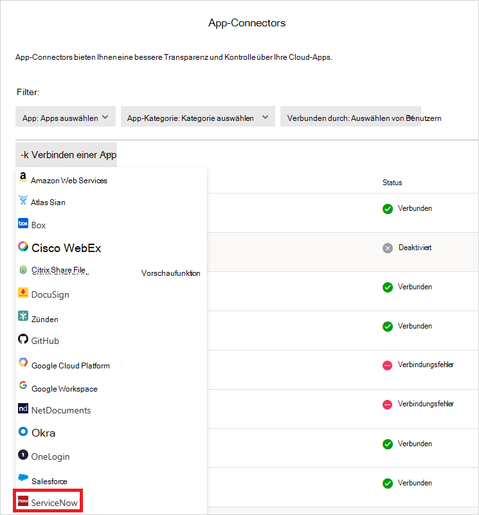Click the Google Cloud Platform logo icon

tap(23, 362)
